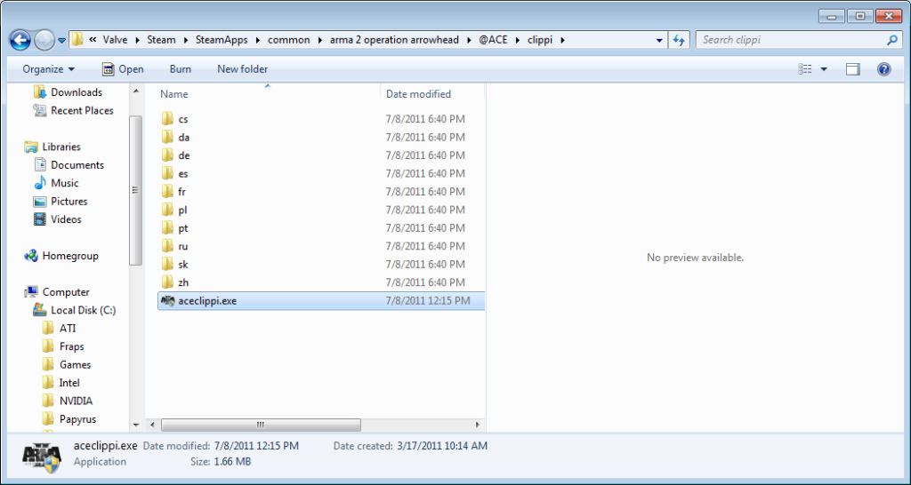Expand the arrow after @ACE breadcrumb
This screenshot has height=485, width=911.
click(x=519, y=40)
